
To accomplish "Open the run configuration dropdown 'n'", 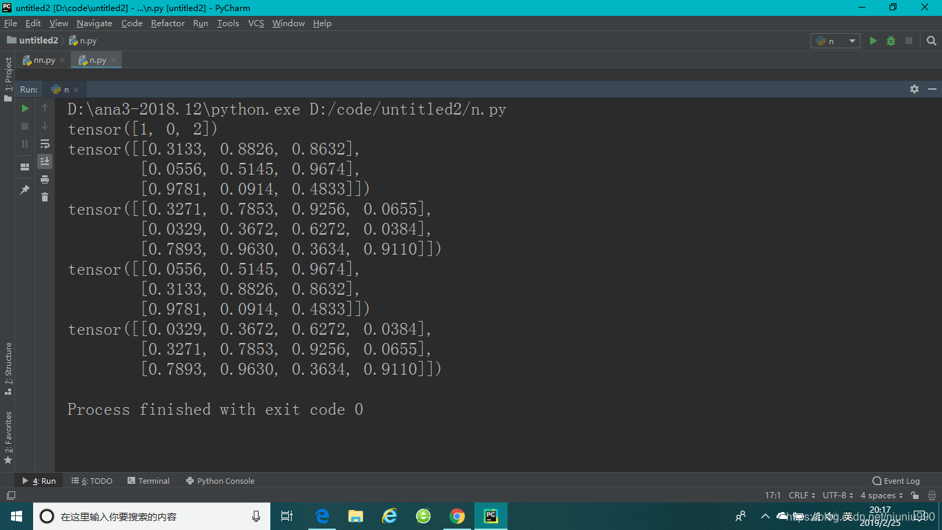I will 835,41.
